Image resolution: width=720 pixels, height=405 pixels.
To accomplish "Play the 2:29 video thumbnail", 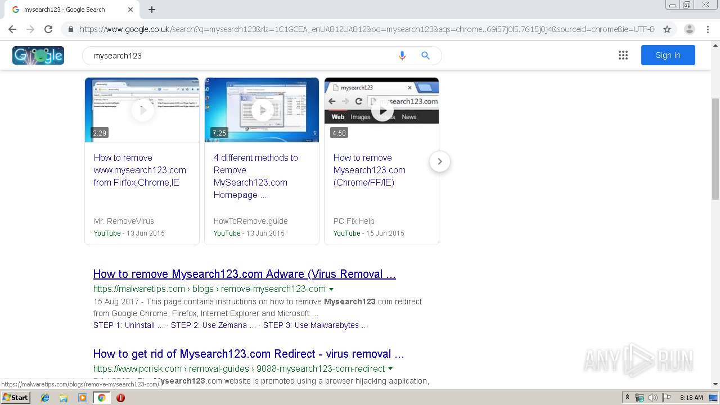I will pos(142,110).
